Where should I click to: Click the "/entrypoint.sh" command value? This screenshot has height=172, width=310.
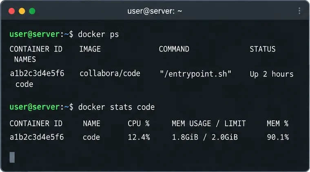point(195,74)
